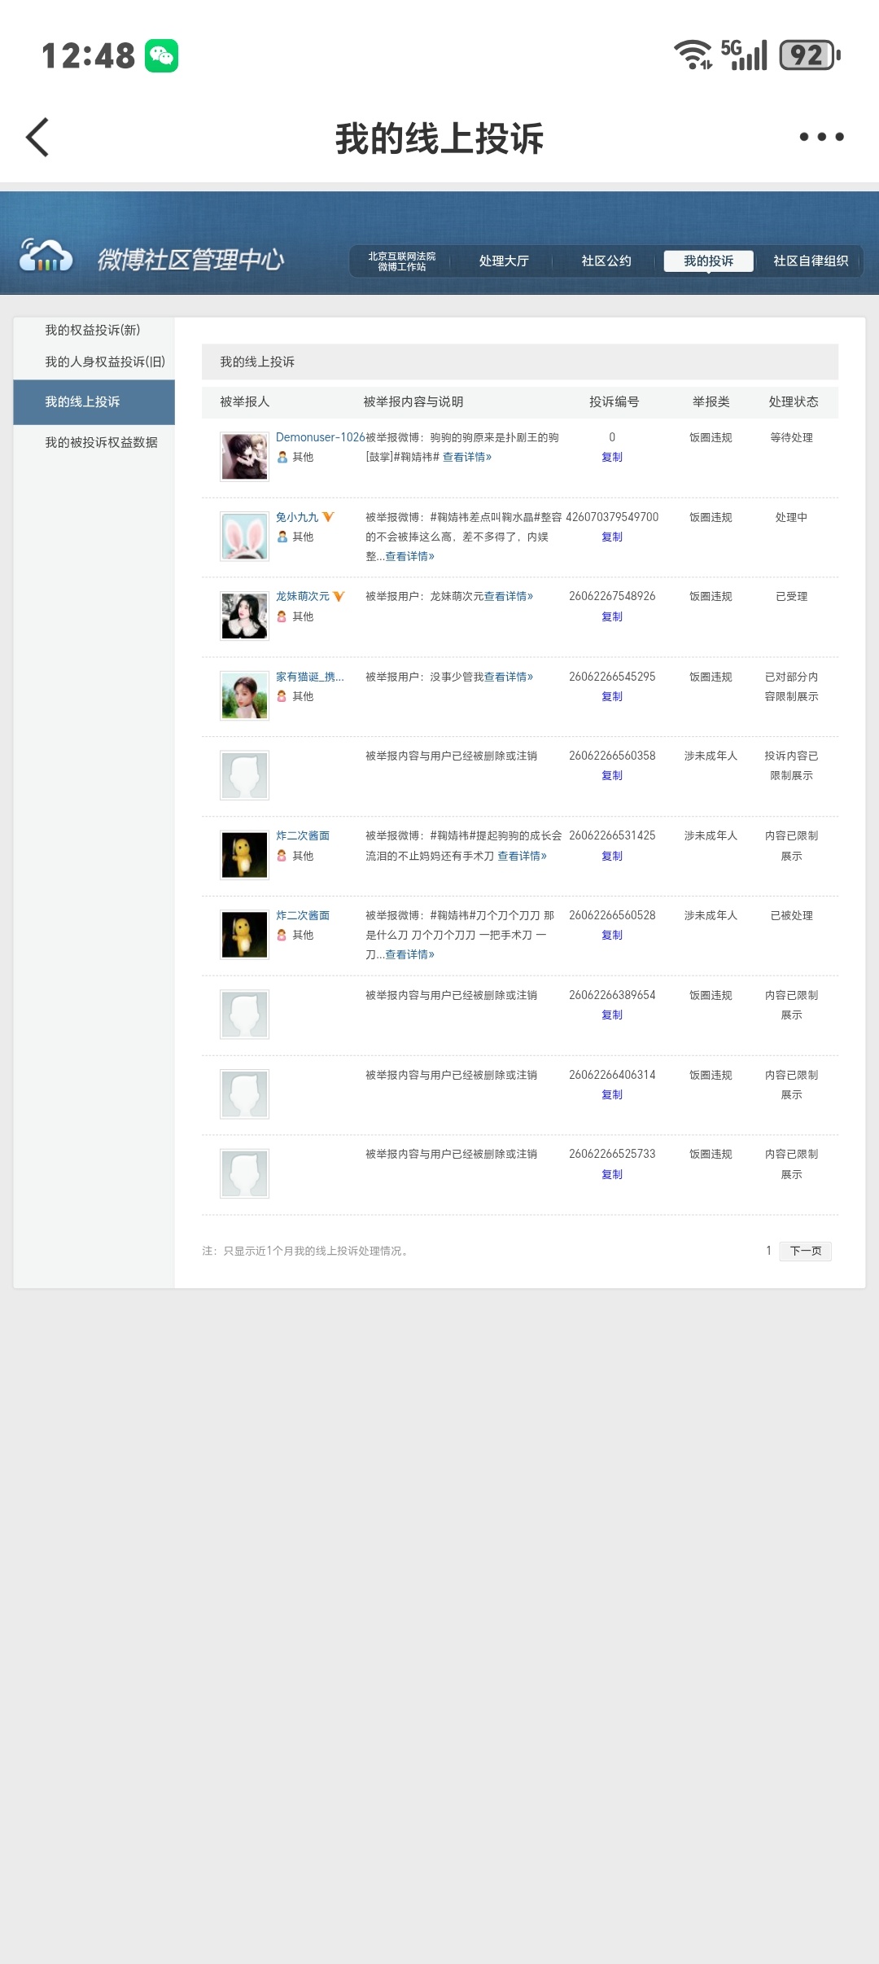Image resolution: width=879 pixels, height=1964 pixels.
Task: Copy complaint number 26062266525733
Action: [612, 1174]
